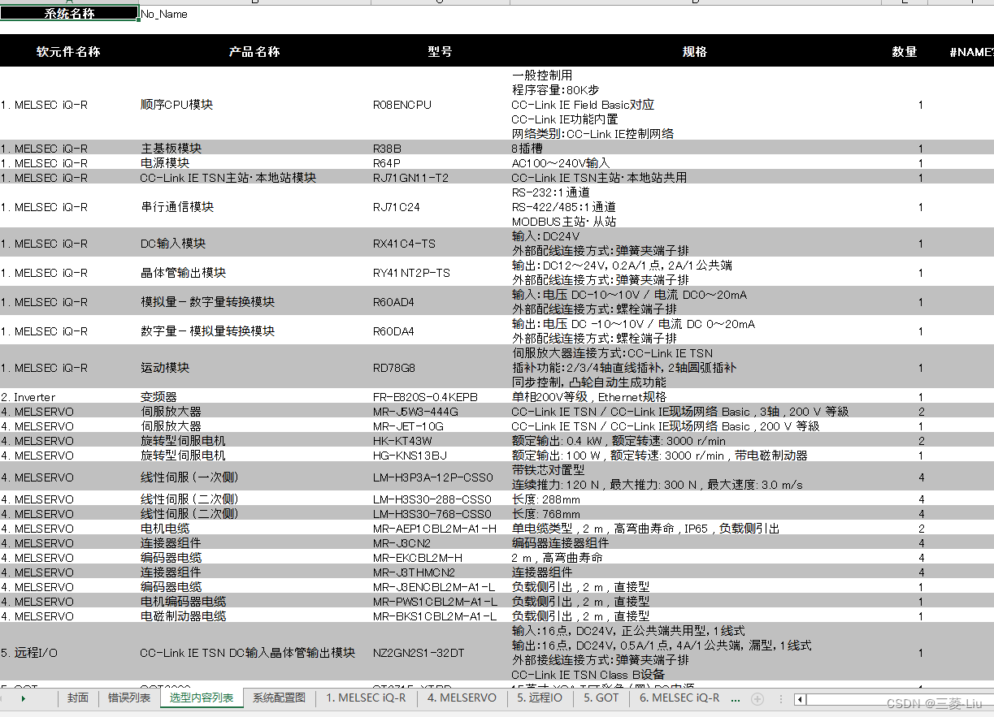The image size is (994, 717).
Task: Show more sheet tabs via the ellipsis
Action: (x=736, y=698)
